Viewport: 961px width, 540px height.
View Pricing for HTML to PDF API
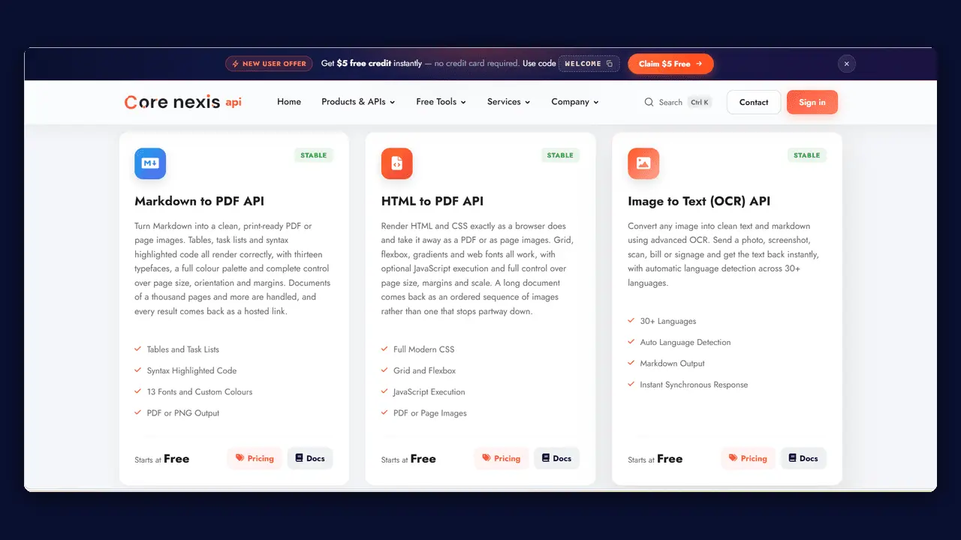click(501, 458)
